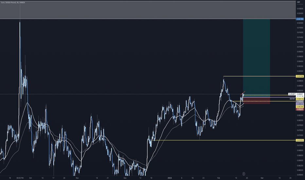Select the yellow 0.89018 entry price label
The height and width of the screenshot is (180, 305).
300,99
